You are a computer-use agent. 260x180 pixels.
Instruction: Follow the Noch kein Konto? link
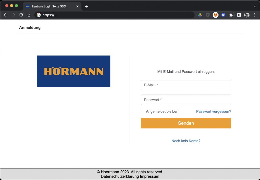point(186,141)
